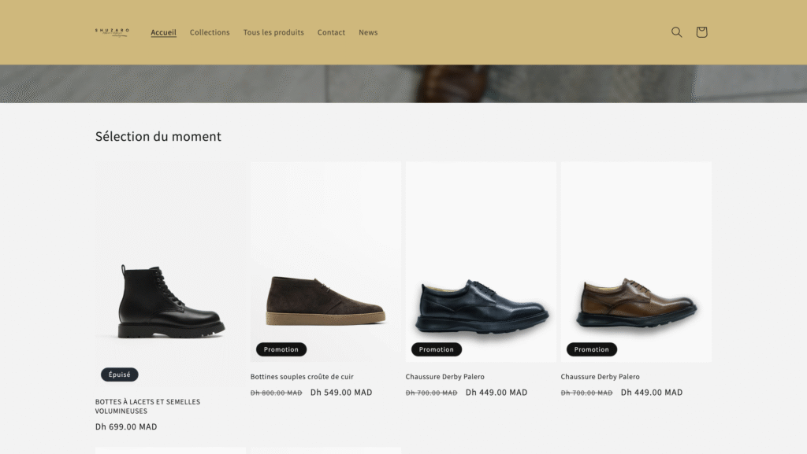Click the Dh 549.00 MAD sale price

point(341,393)
